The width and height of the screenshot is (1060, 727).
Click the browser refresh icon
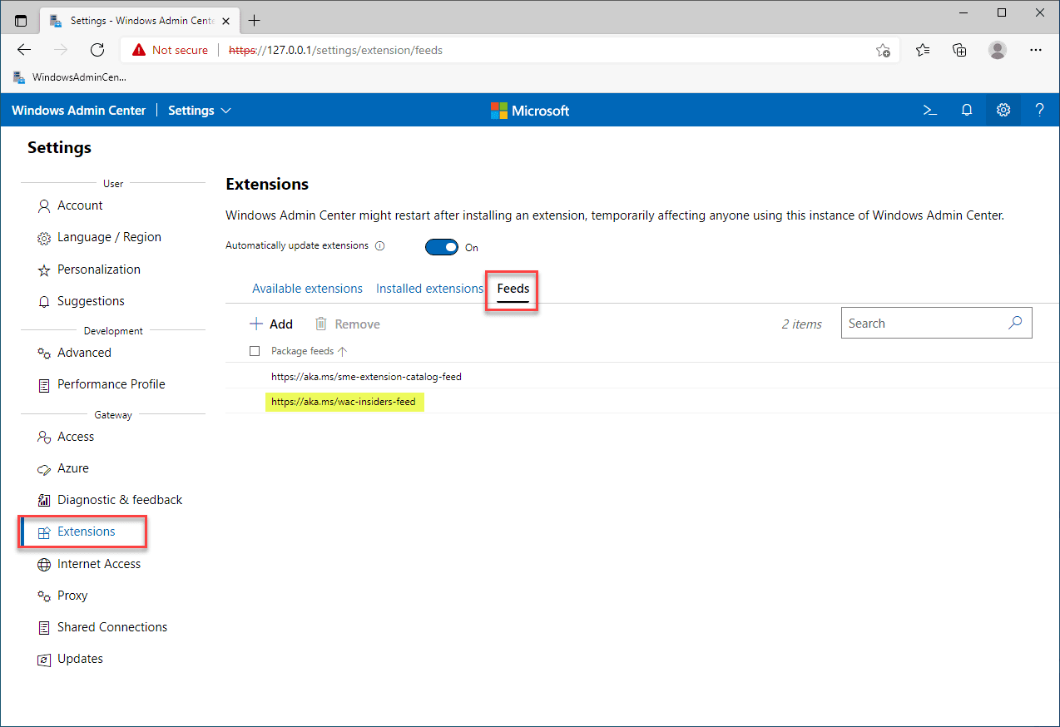[97, 50]
